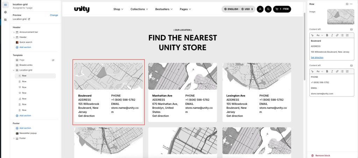The image size is (358, 158).
Task: Open Location grid preview external link icon
Action: (29, 19)
